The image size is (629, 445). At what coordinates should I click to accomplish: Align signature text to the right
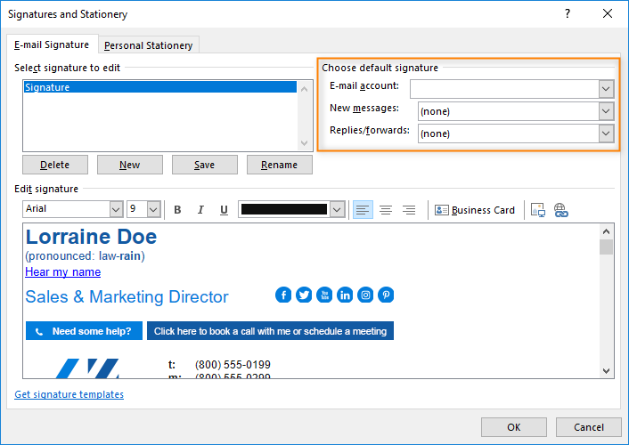[x=409, y=210]
